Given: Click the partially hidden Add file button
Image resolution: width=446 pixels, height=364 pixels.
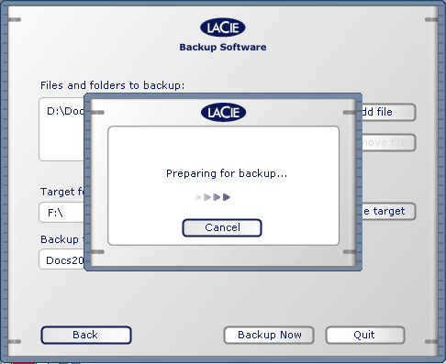Looking at the screenshot, I should pos(389,112).
